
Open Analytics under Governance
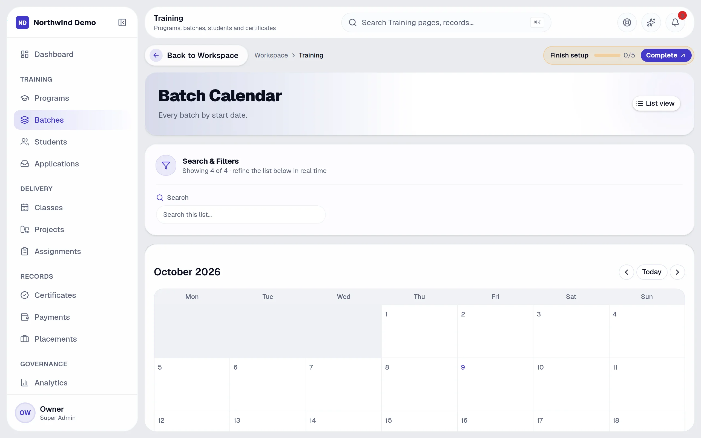[72, 383]
